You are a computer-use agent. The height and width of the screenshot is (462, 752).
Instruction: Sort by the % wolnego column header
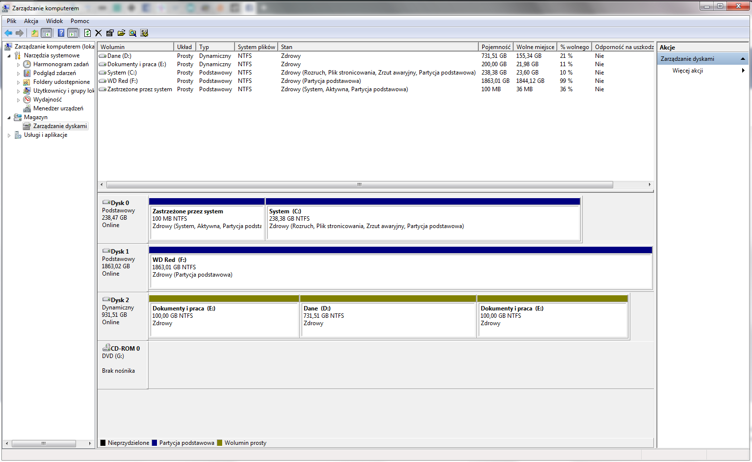pos(575,47)
